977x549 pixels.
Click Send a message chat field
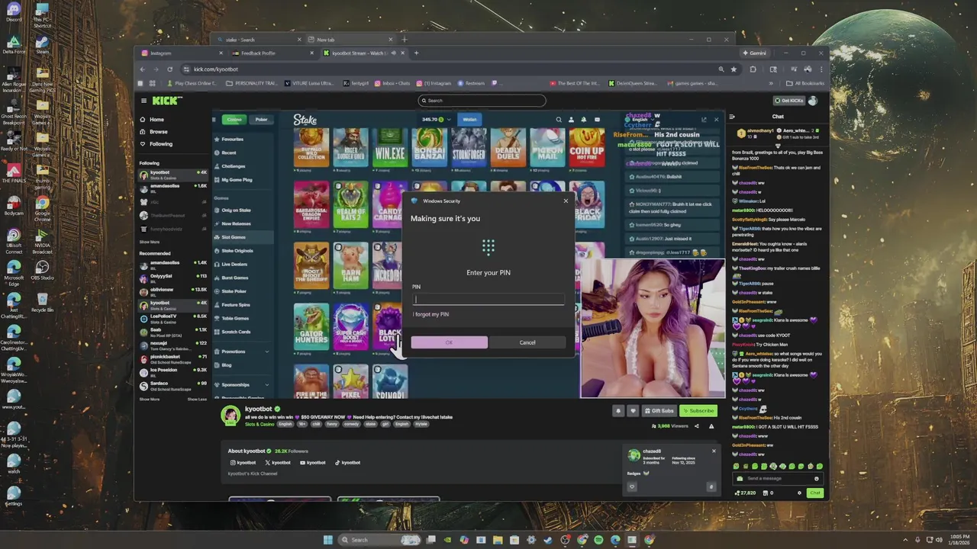click(776, 478)
